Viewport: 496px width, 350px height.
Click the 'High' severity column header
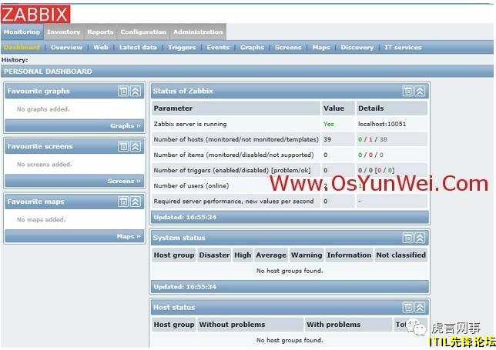click(243, 255)
